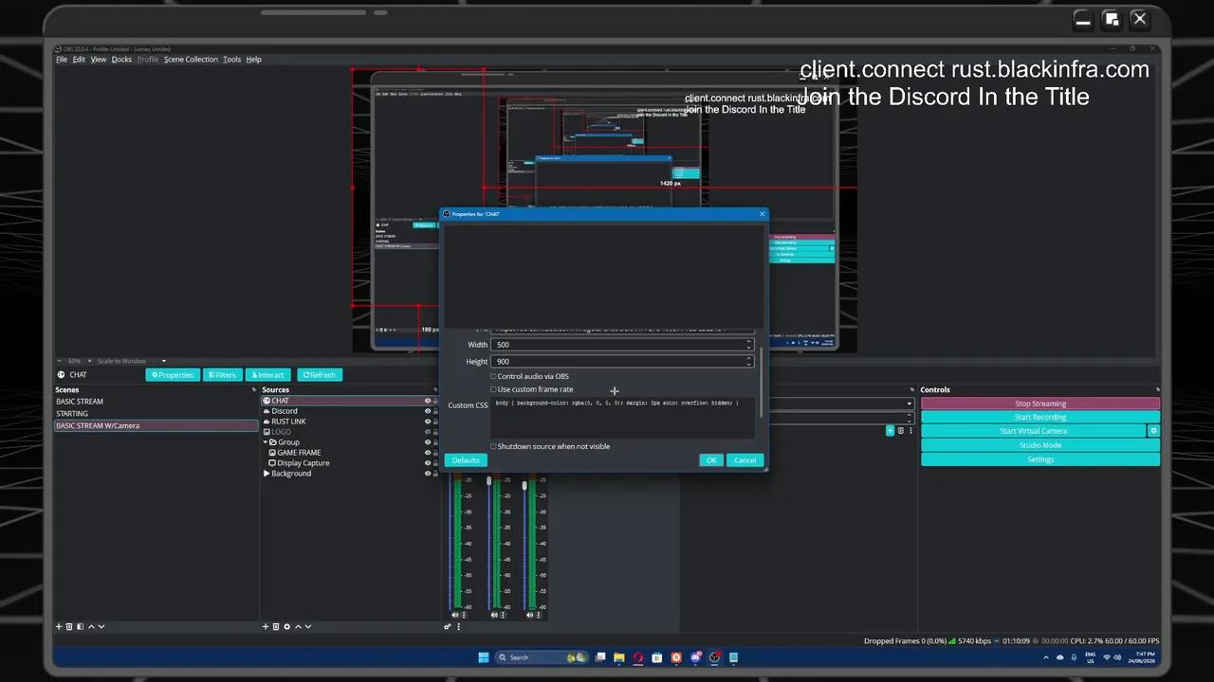Screen dimensions: 1214x682
Task: Add a scene transition with plus icon
Action: click(x=890, y=431)
